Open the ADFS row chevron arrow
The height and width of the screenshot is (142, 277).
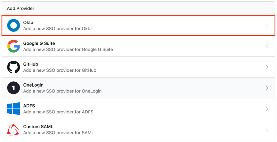(267, 109)
